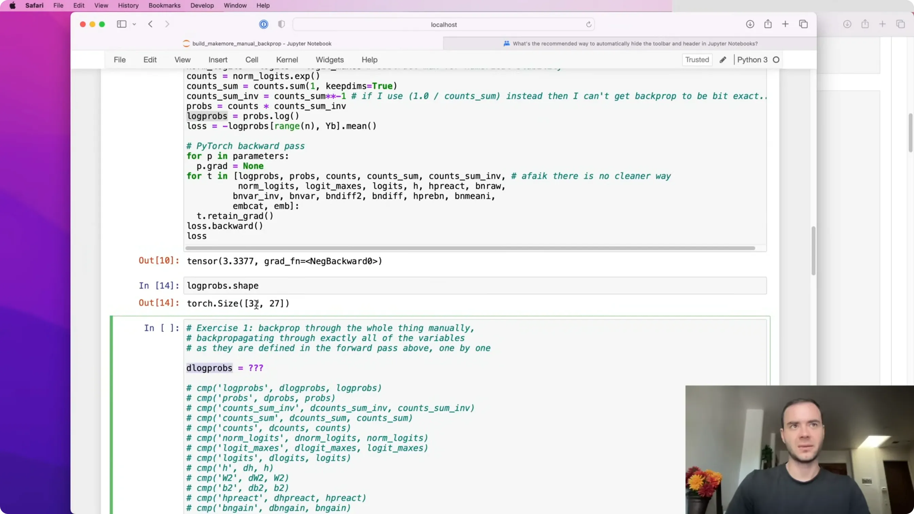Open a new tab with plus
The width and height of the screenshot is (914, 514).
(785, 24)
